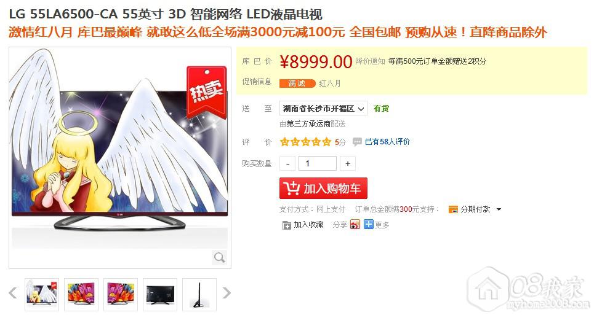Decrease purchase quantity with minus button

(287, 163)
